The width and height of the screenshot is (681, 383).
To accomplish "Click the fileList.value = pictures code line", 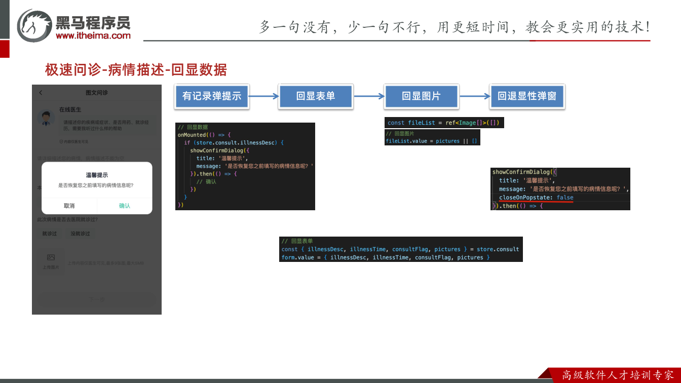I will [x=431, y=141].
